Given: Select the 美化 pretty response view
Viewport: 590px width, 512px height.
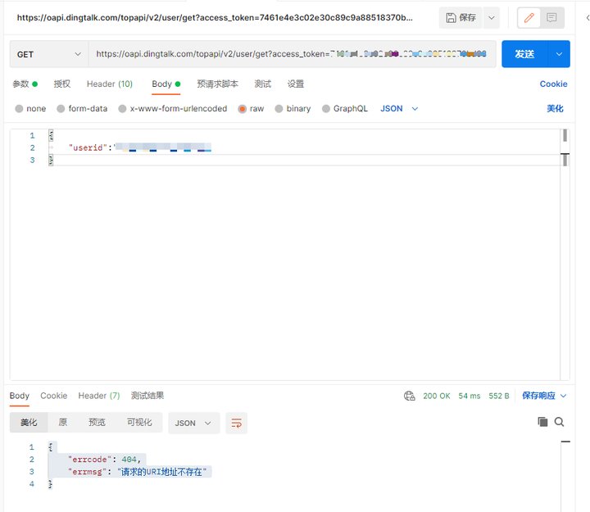Looking at the screenshot, I should coord(29,423).
